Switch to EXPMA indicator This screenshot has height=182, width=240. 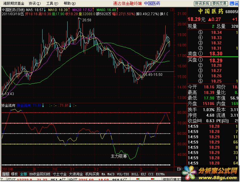pos(160,174)
